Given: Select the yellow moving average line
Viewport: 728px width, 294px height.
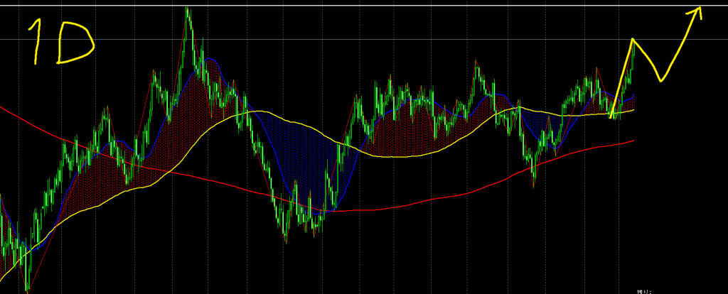Looking at the screenshot, I should coord(398,156).
